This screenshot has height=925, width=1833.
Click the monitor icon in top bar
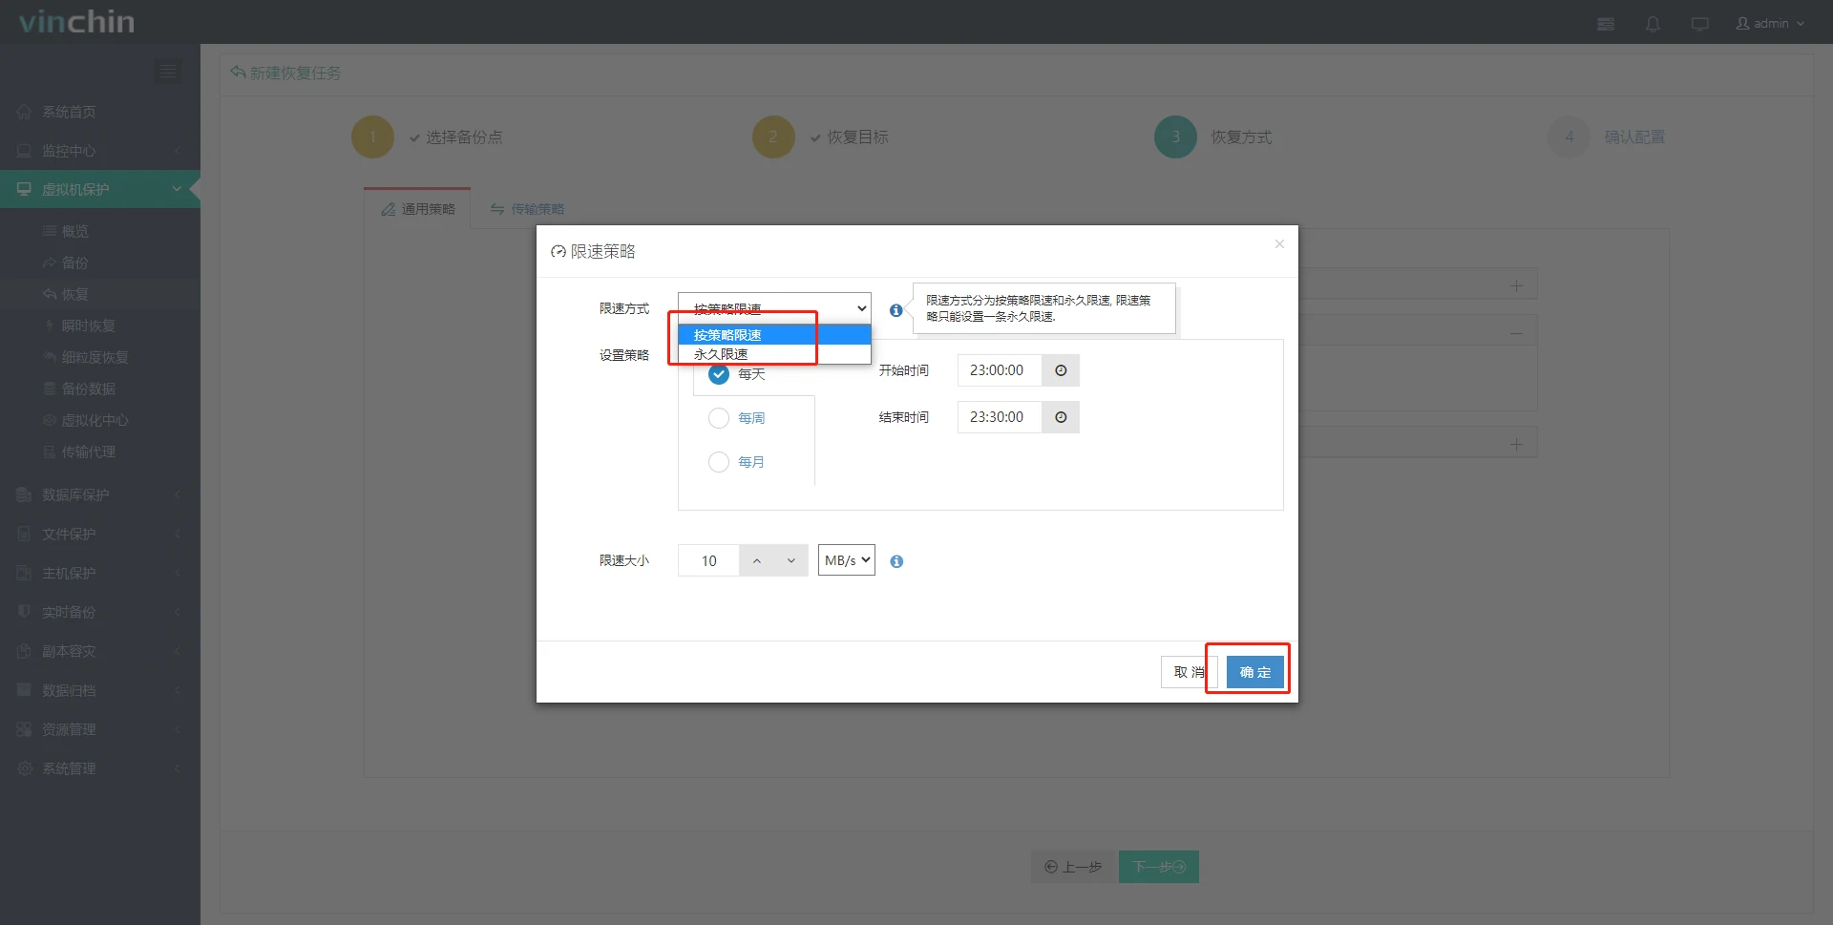tap(1699, 24)
